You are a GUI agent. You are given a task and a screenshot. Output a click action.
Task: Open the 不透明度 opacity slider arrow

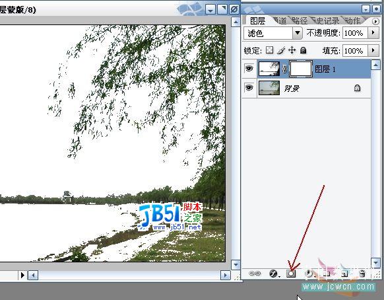tap(373, 32)
